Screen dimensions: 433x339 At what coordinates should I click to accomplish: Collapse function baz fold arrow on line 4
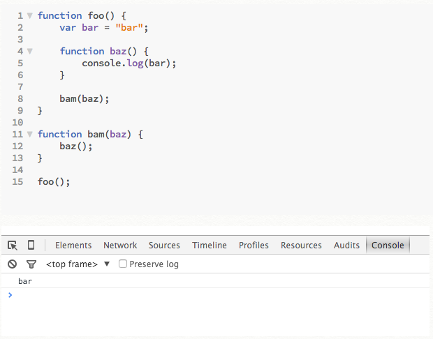point(30,51)
